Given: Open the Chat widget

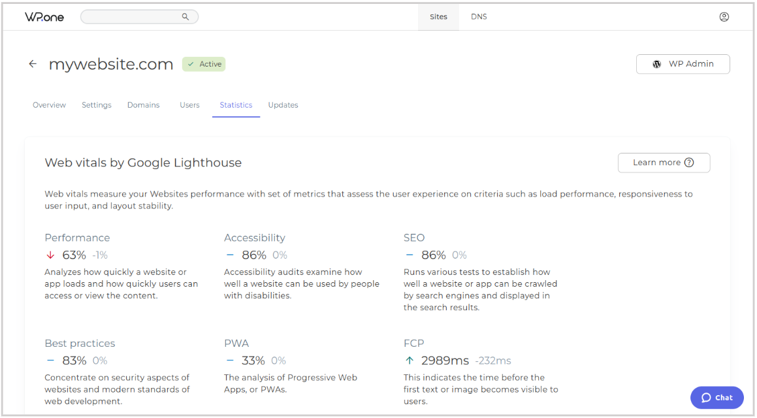Looking at the screenshot, I should (717, 398).
